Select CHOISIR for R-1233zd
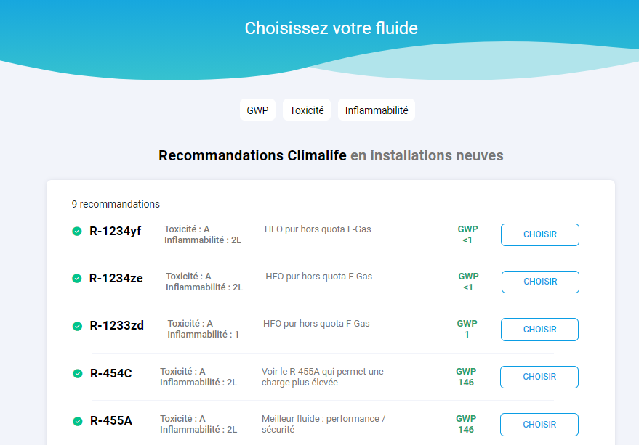The width and height of the screenshot is (639, 445). pos(539,330)
